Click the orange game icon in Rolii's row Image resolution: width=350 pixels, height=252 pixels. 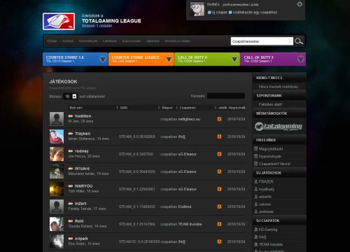(219, 224)
